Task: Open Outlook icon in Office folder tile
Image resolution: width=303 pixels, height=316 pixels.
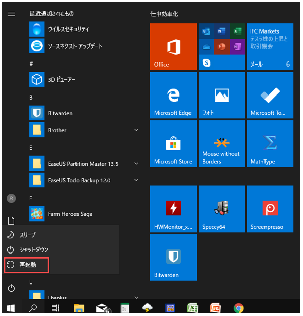Action: (206, 31)
